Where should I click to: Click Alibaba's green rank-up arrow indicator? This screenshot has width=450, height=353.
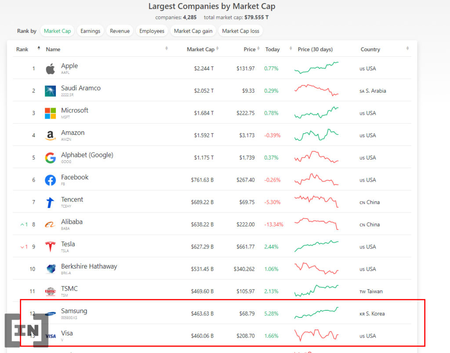click(24, 225)
